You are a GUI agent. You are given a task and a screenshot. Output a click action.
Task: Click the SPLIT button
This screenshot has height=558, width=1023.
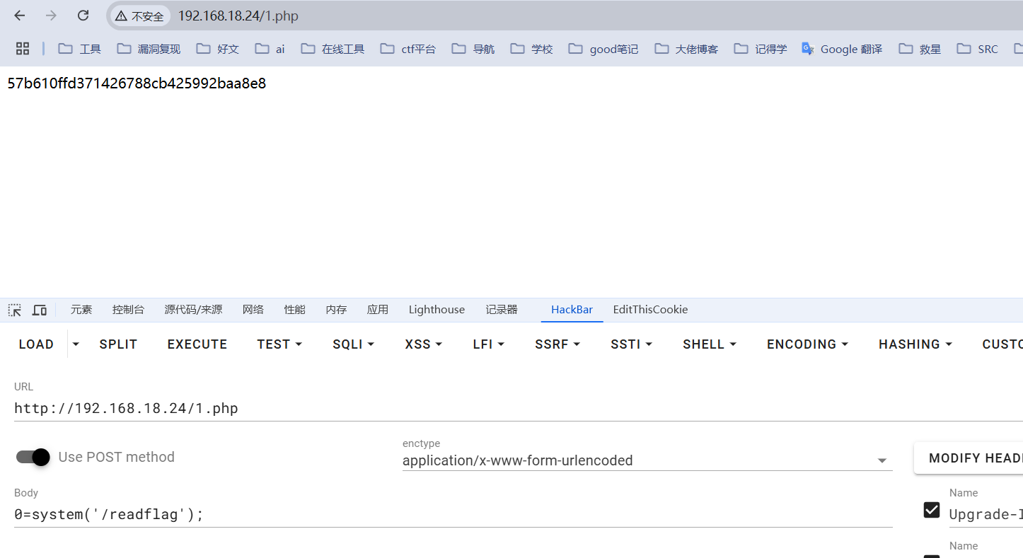pos(118,344)
